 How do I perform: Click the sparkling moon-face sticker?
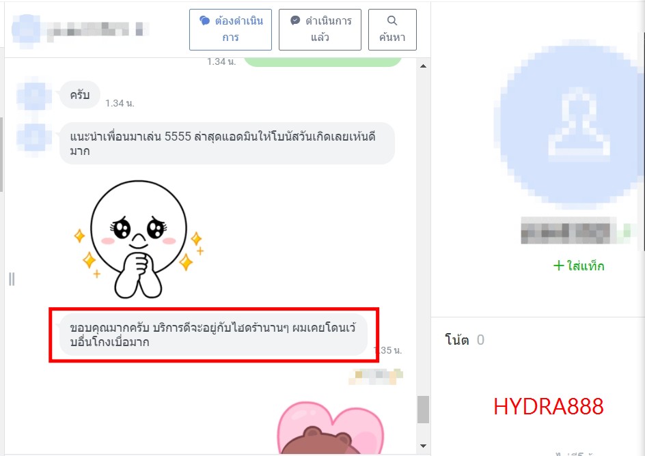[137, 239]
